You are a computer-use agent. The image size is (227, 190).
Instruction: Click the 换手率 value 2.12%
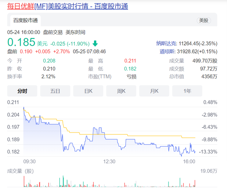[48, 77]
